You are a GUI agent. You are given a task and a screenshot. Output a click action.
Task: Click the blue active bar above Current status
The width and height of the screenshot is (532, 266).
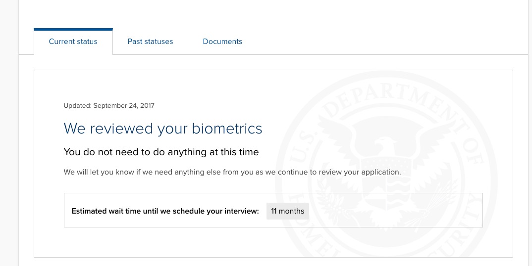[73, 30]
